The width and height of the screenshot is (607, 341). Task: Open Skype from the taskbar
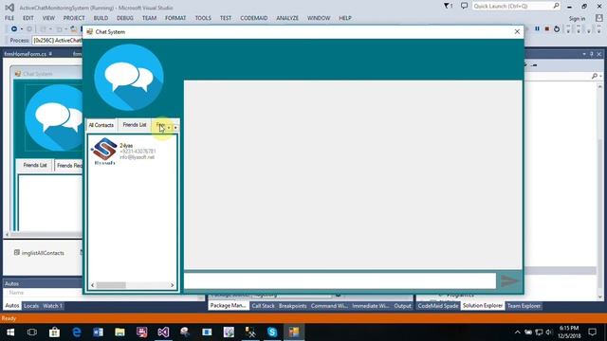pos(272,332)
